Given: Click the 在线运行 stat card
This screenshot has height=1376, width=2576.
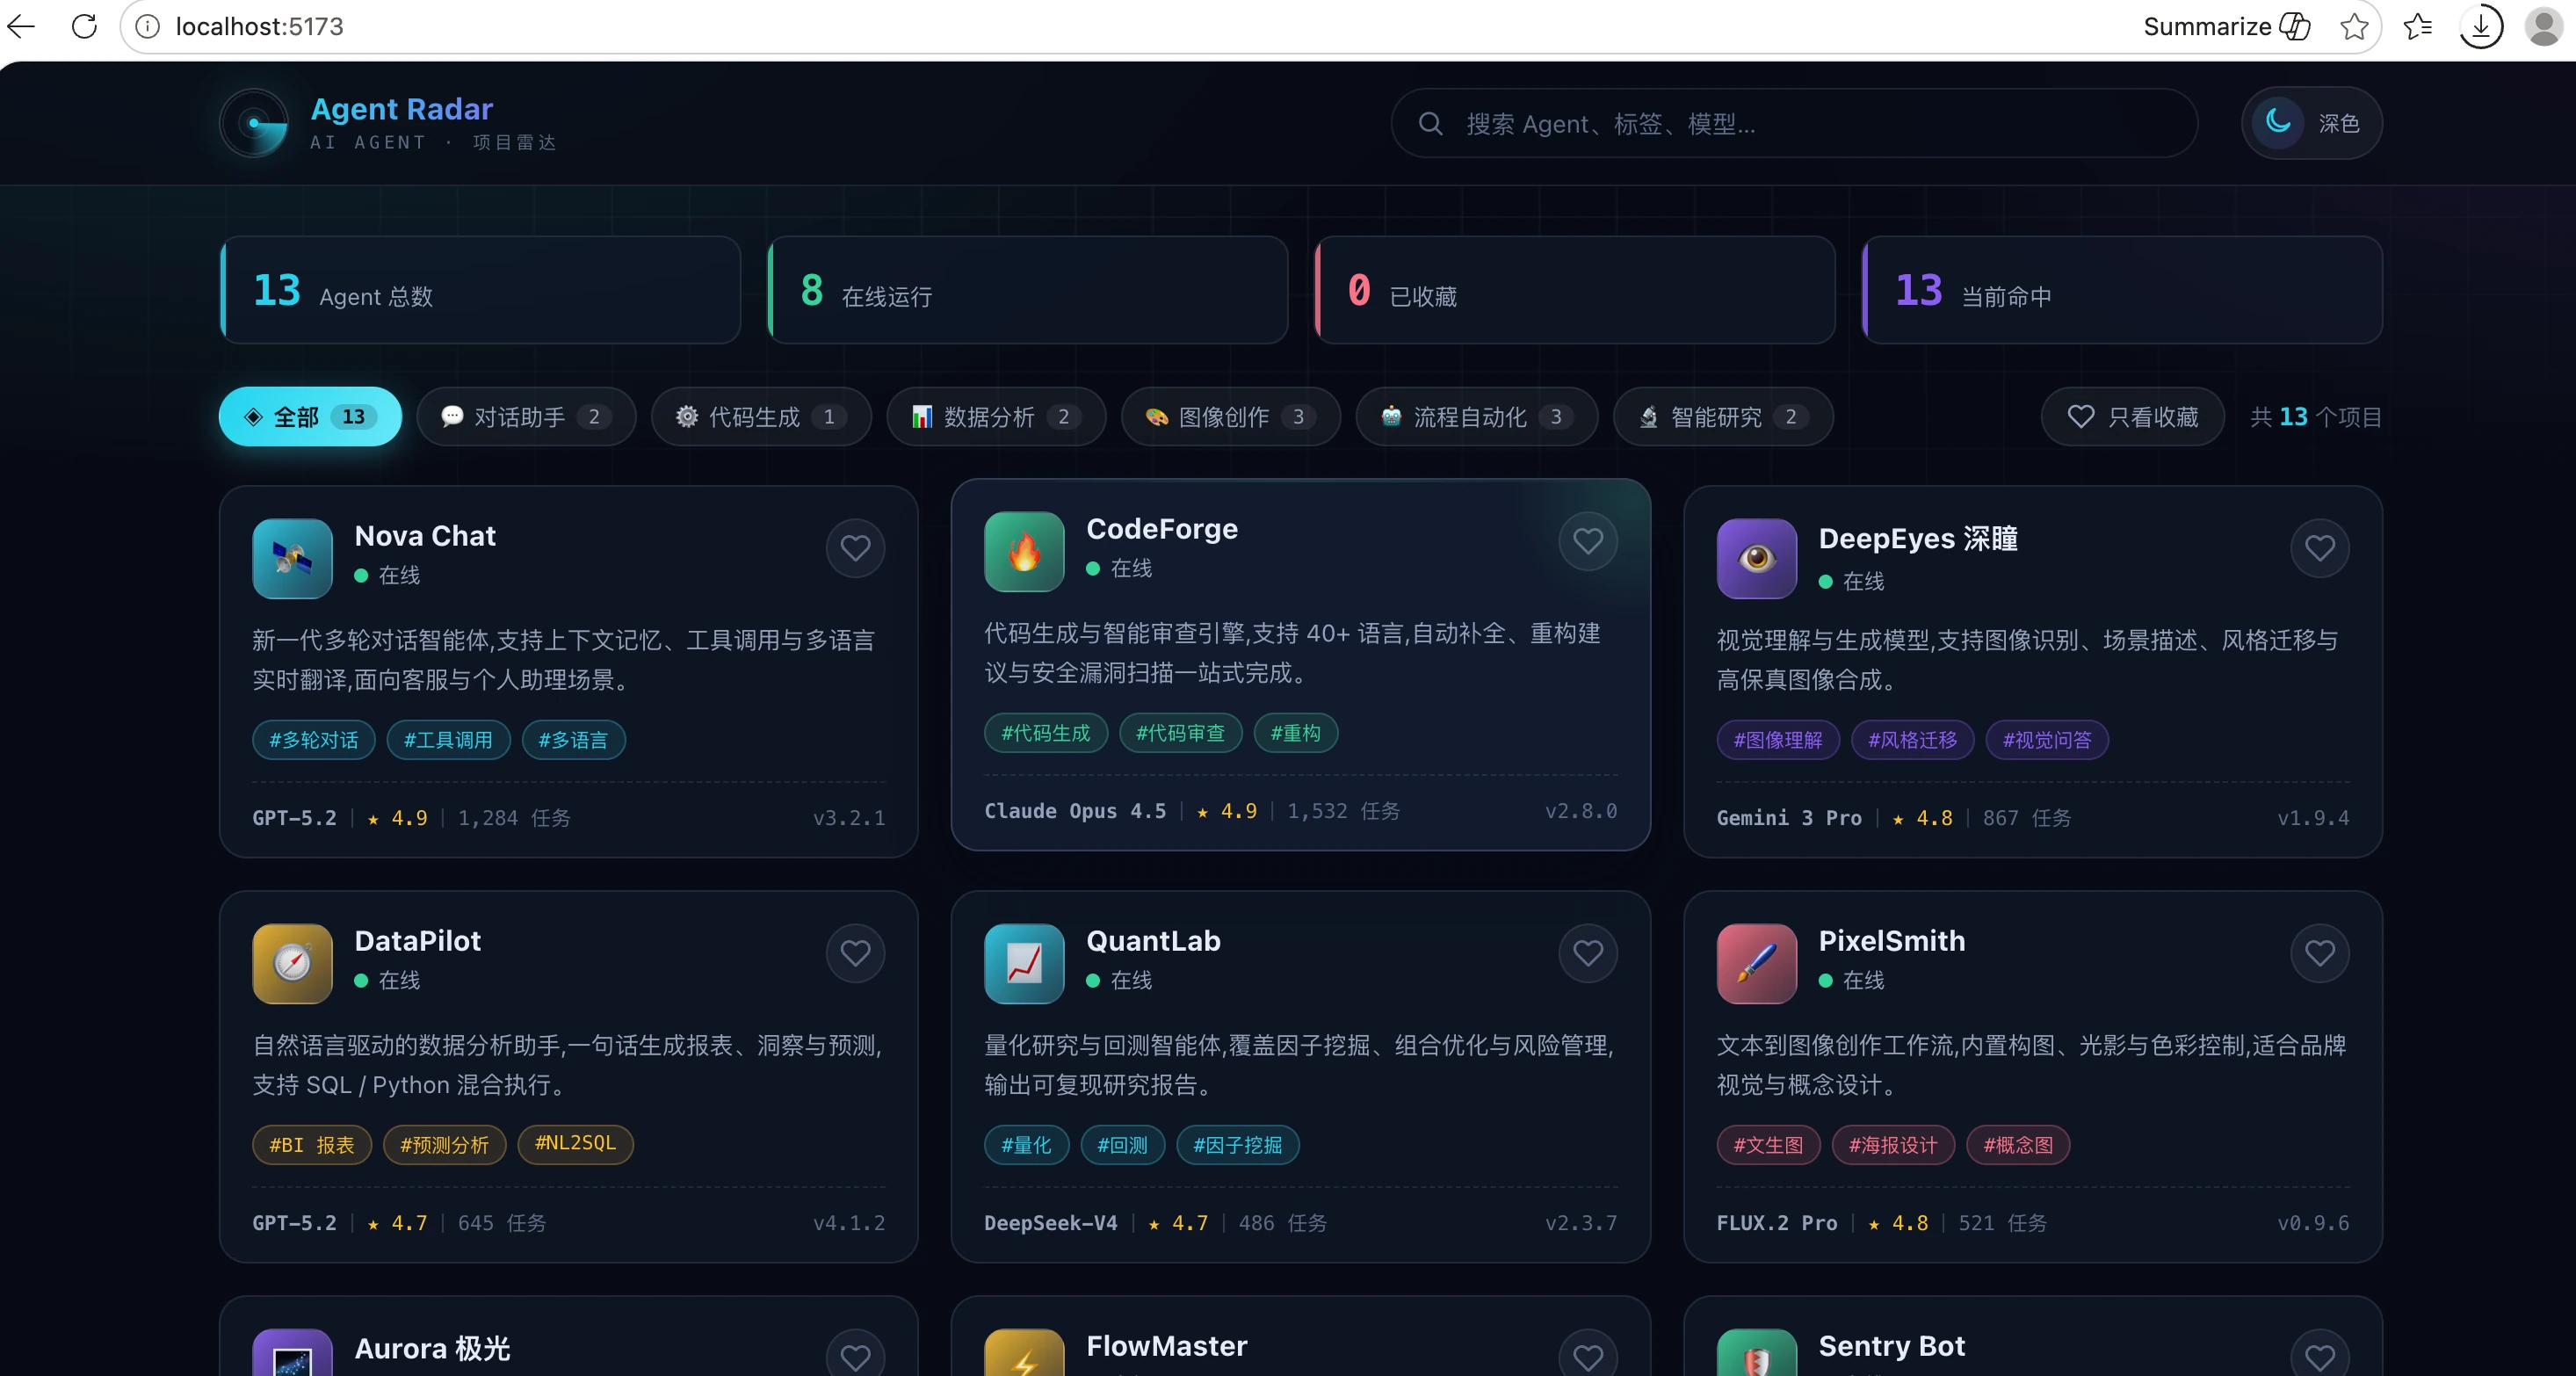Looking at the screenshot, I should 1027,290.
